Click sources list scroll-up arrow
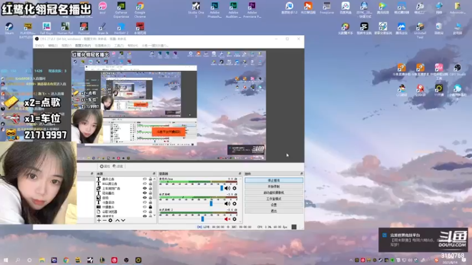This screenshot has height=265, width=472. coord(155,179)
